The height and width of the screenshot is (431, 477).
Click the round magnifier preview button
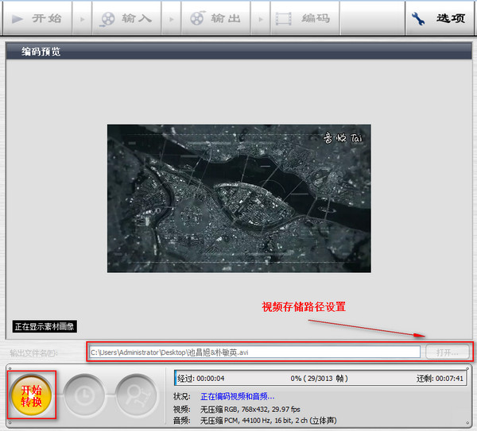tap(137, 395)
